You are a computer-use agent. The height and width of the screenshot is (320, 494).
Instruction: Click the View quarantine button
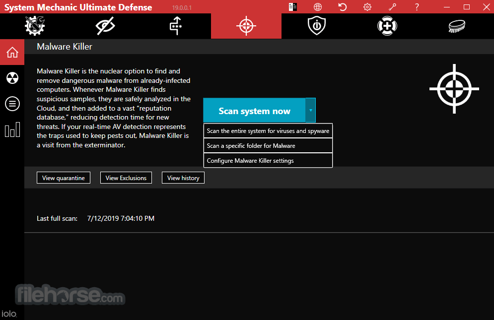tap(64, 178)
